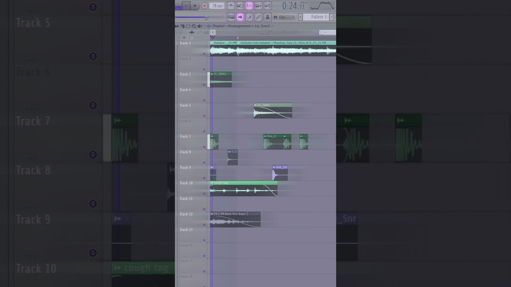Click audio clip focus waveform icon
Screen dimensions: 511x287
tap(192, 32)
